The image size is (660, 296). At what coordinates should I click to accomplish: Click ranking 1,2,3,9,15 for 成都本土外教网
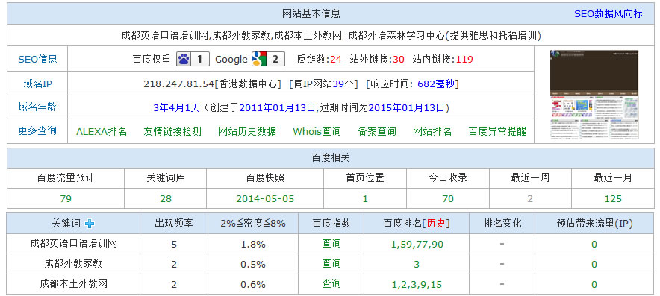pos(417,285)
